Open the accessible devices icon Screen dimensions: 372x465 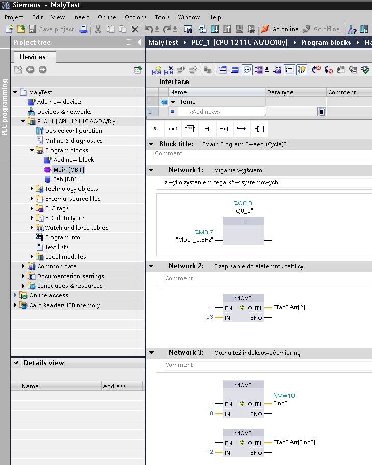coord(352,29)
